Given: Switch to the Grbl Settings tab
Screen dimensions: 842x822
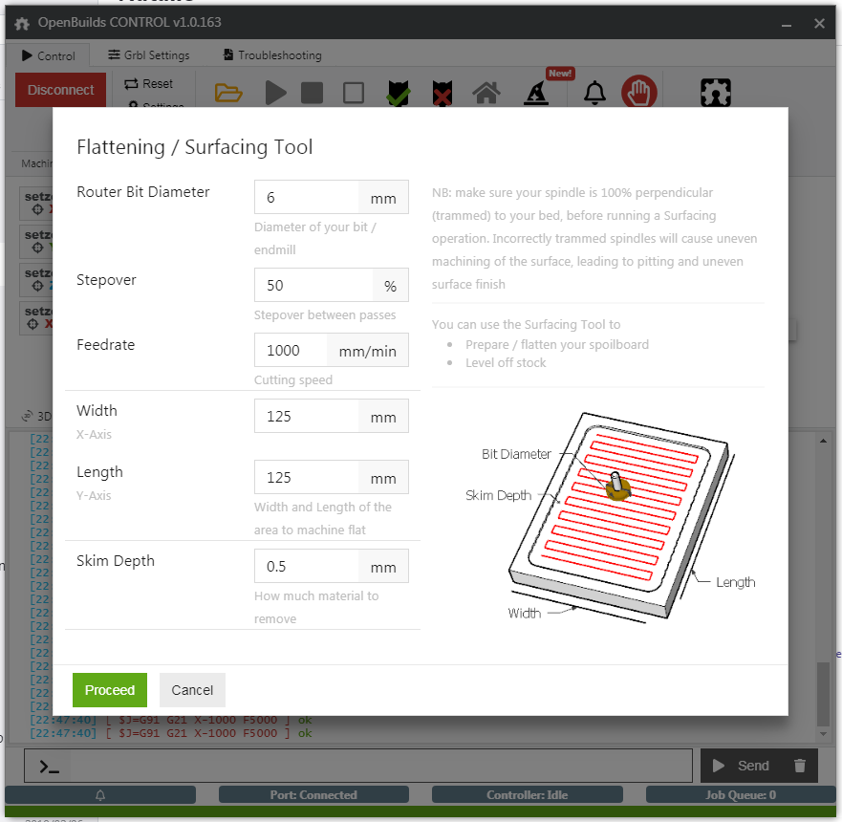Looking at the screenshot, I should point(148,54).
